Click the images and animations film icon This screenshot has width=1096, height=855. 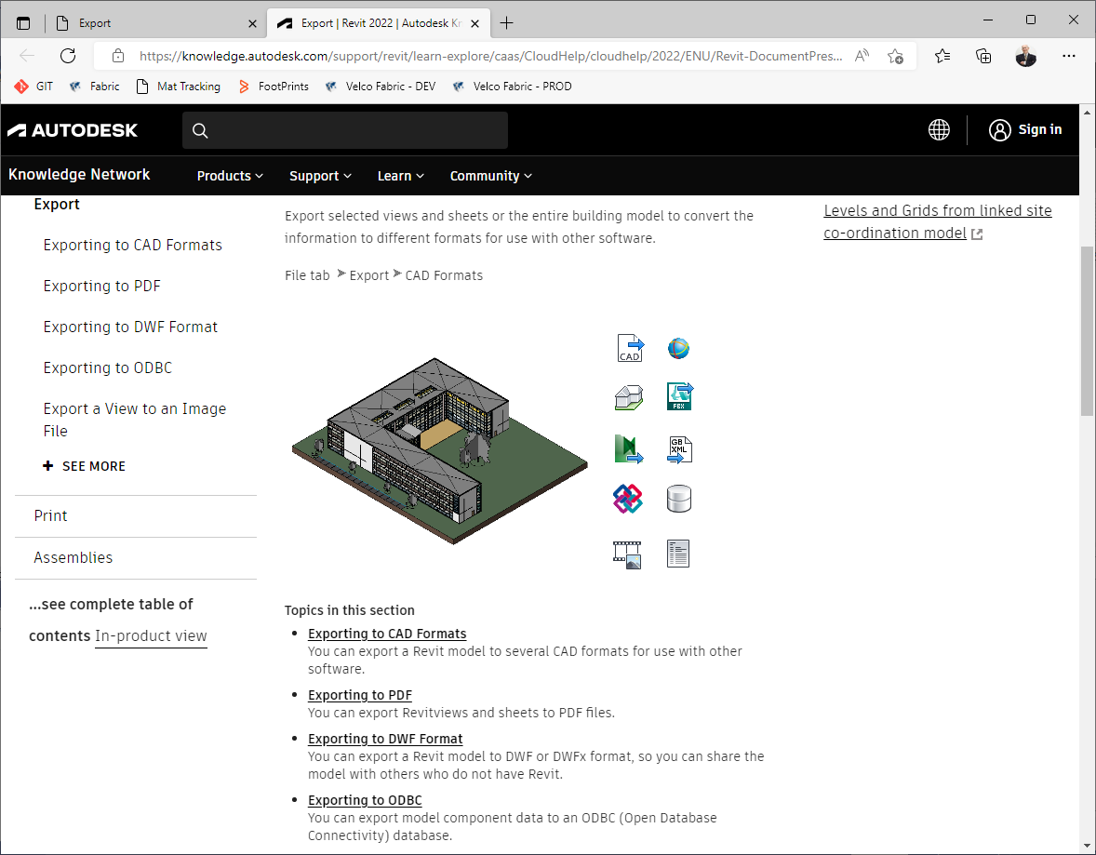click(627, 554)
